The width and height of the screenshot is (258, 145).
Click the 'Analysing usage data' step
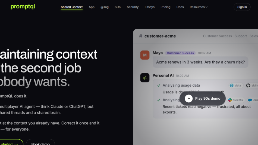point(181,86)
